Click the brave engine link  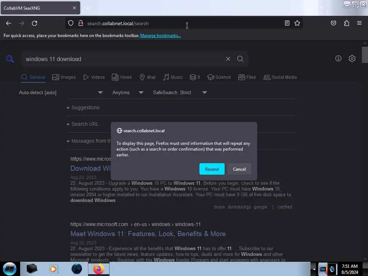point(220,207)
